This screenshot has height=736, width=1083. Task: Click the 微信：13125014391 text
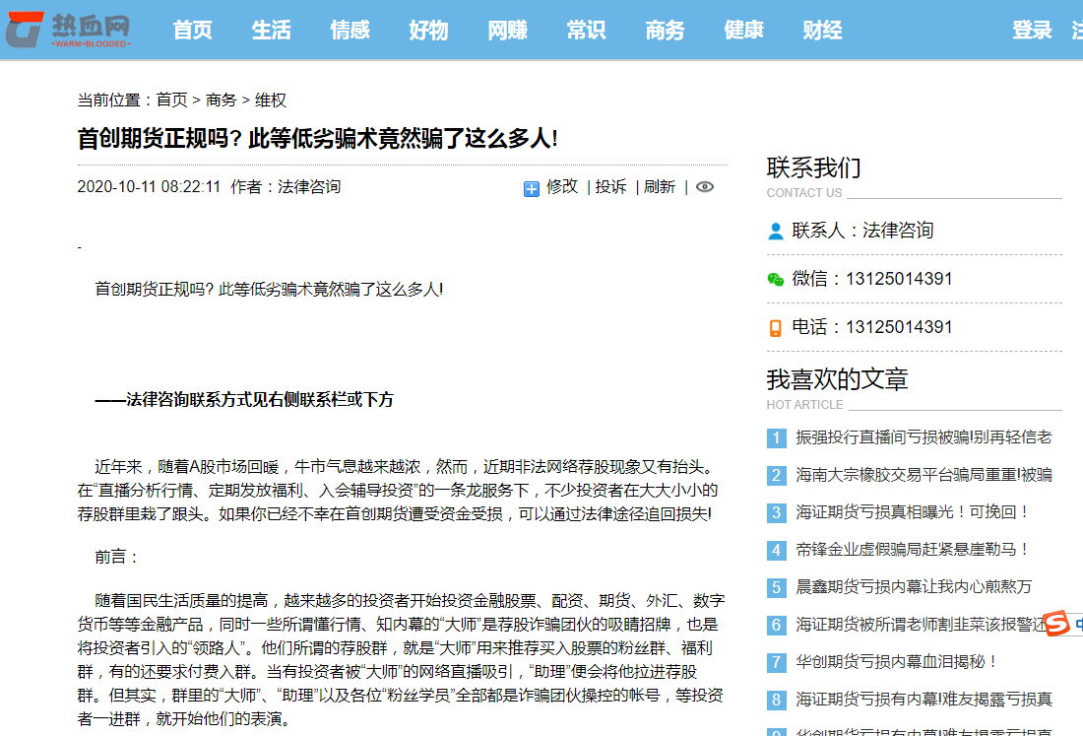pos(871,279)
